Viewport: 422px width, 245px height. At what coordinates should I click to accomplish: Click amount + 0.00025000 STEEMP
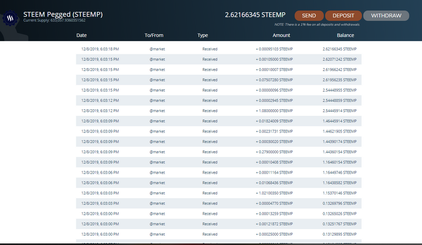coord(274,234)
